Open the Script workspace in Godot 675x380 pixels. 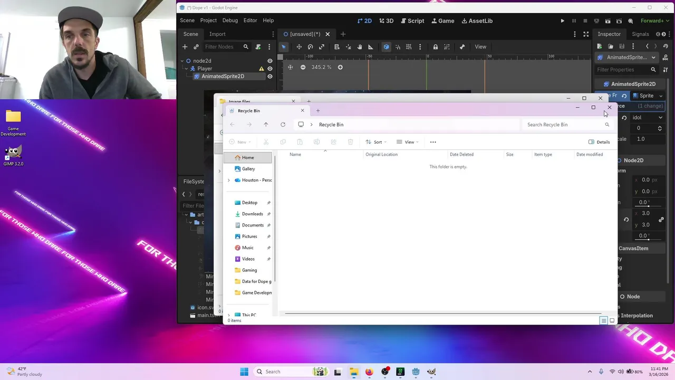(412, 21)
